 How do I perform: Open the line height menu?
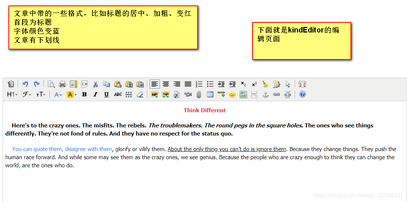129,95
